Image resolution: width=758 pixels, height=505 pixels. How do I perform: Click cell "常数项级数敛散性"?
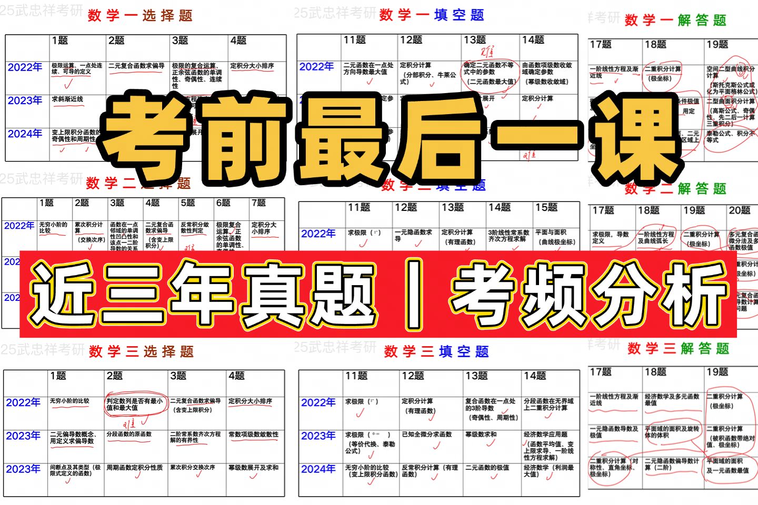tap(253, 435)
